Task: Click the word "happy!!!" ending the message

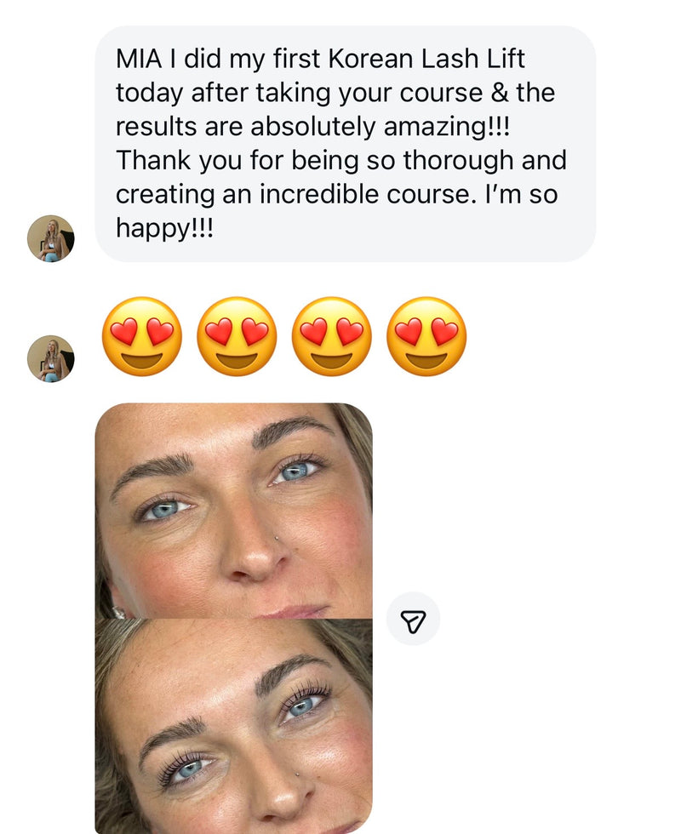Action: coord(165,226)
